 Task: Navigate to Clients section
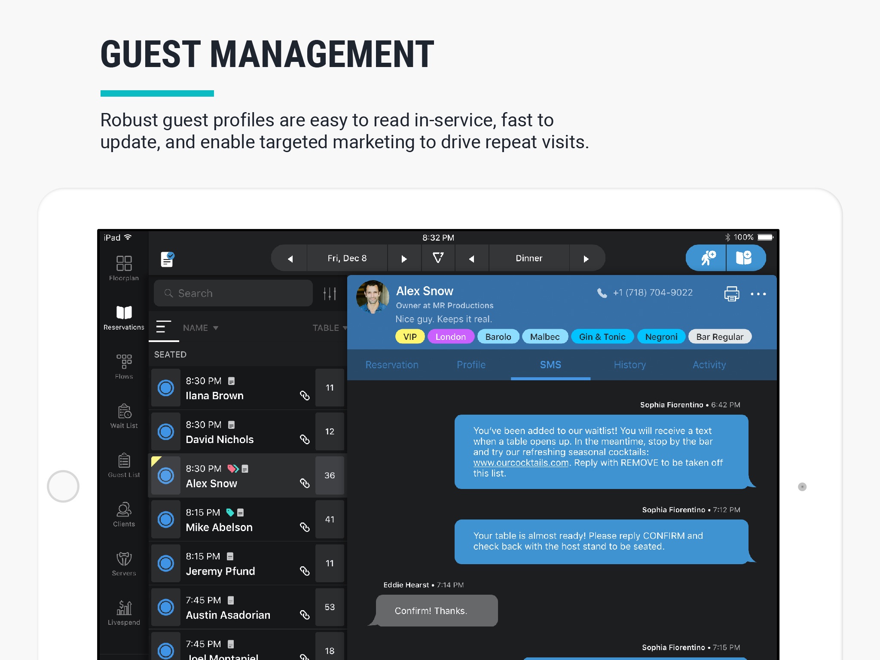122,518
